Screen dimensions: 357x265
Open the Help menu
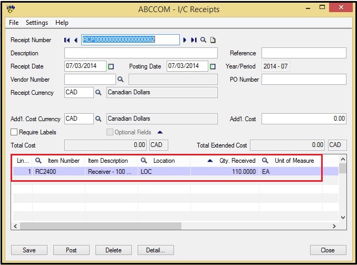(x=62, y=23)
